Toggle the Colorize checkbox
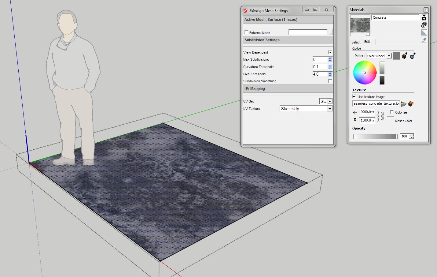437x277 pixels. click(x=391, y=112)
